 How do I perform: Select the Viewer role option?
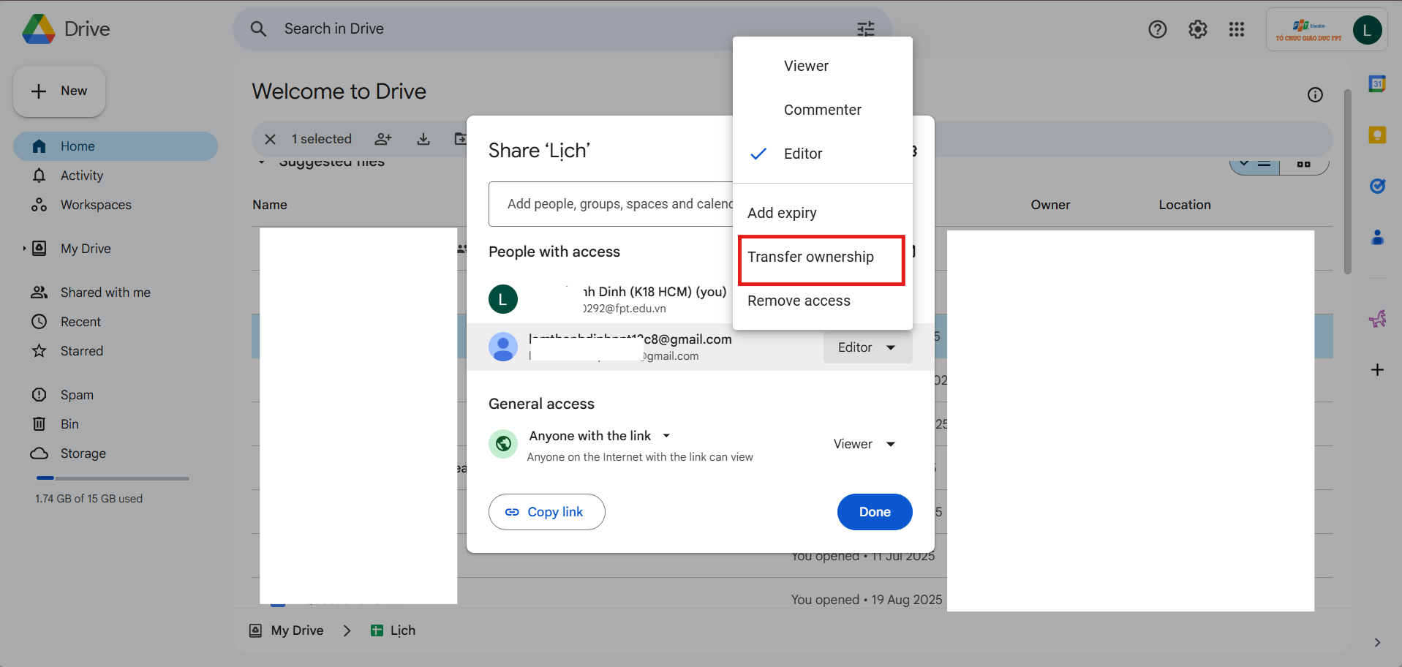[806, 66]
